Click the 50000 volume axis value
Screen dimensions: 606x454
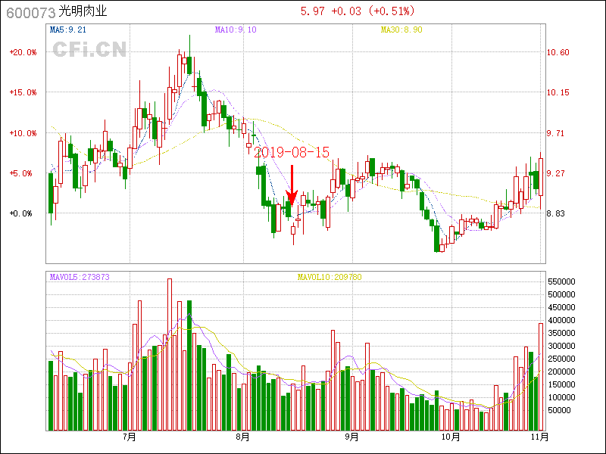coord(559,410)
